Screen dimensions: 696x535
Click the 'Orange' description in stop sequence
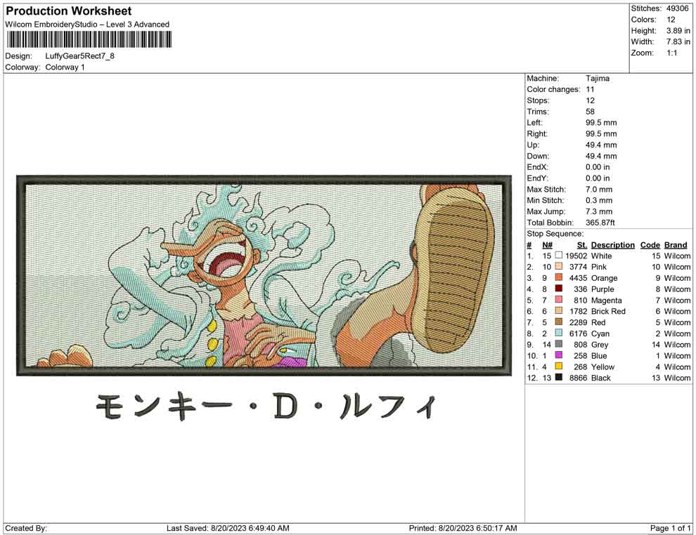(604, 278)
